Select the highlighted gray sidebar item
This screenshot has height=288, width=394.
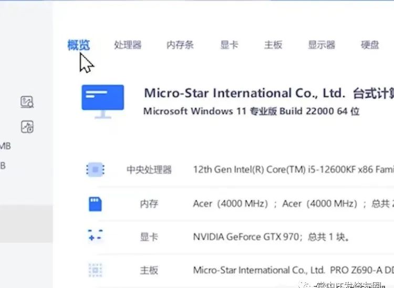tap(26, 224)
